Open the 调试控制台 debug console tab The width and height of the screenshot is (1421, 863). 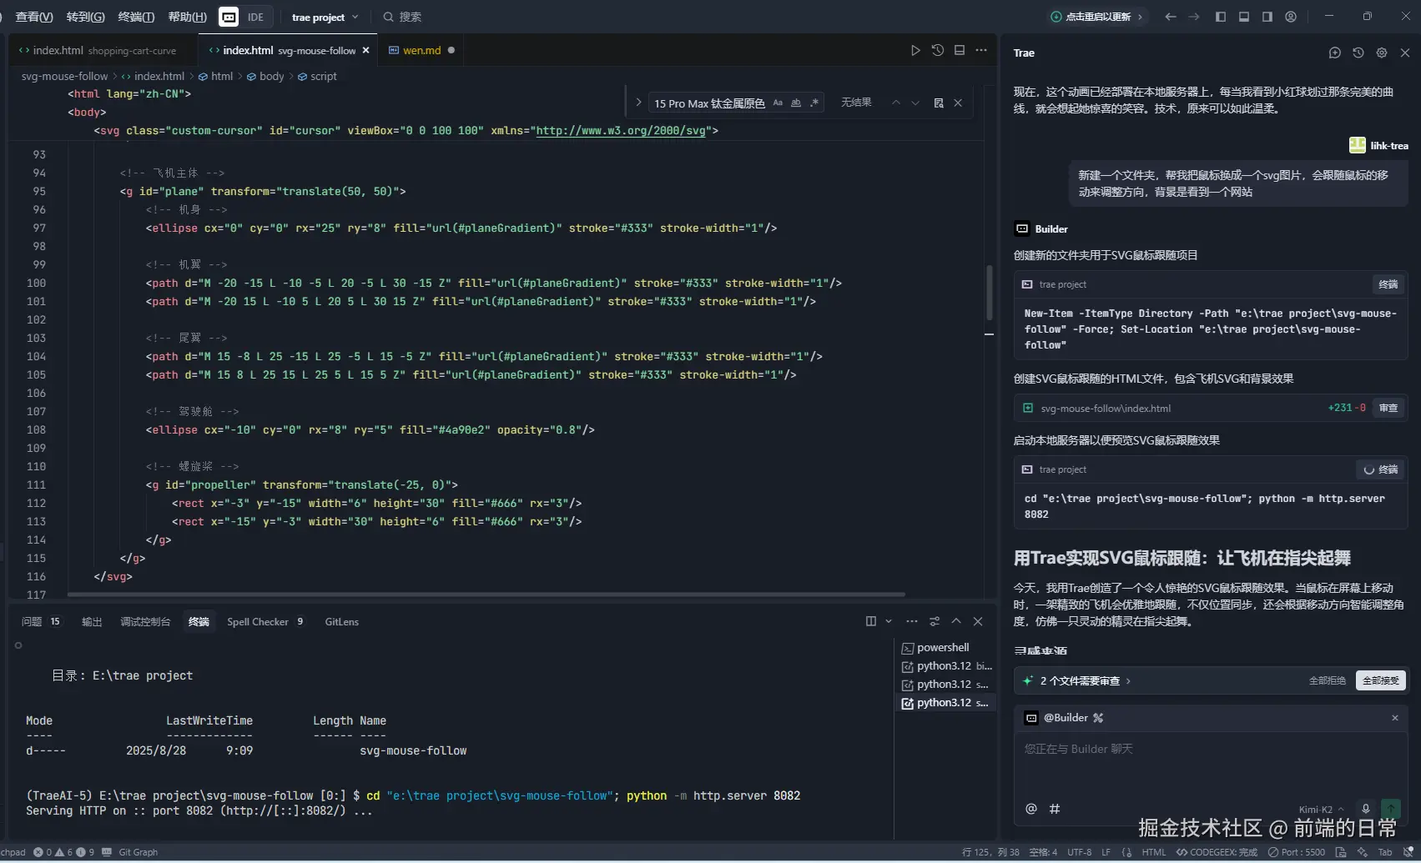(x=145, y=621)
